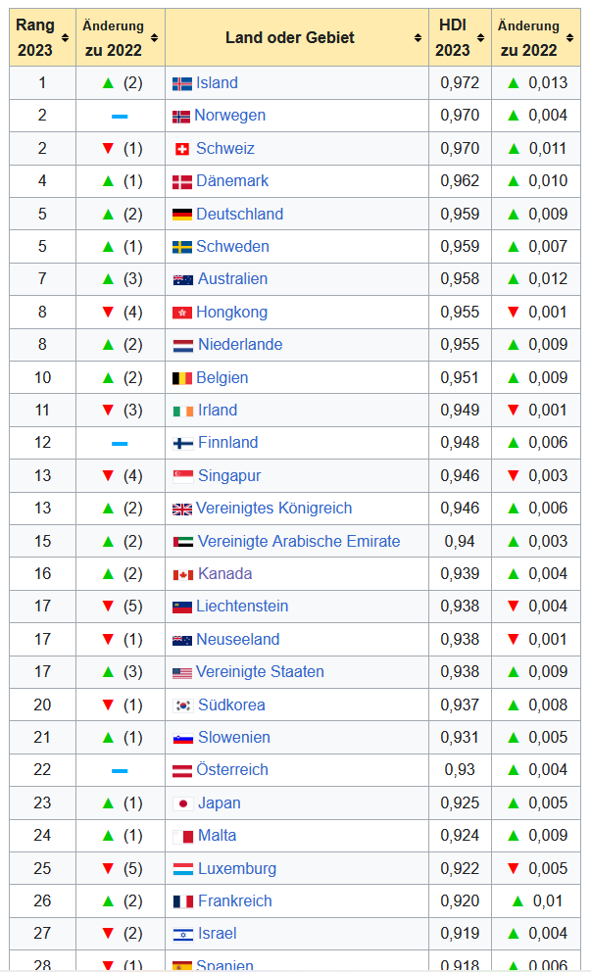
Task: Click the United States flag icon
Action: (x=181, y=672)
